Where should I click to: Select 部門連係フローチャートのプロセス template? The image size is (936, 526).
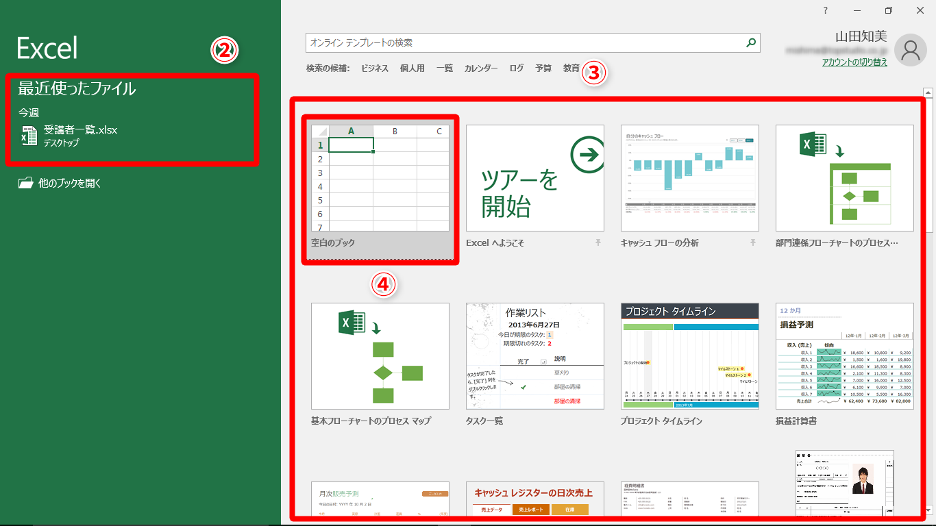(845, 178)
